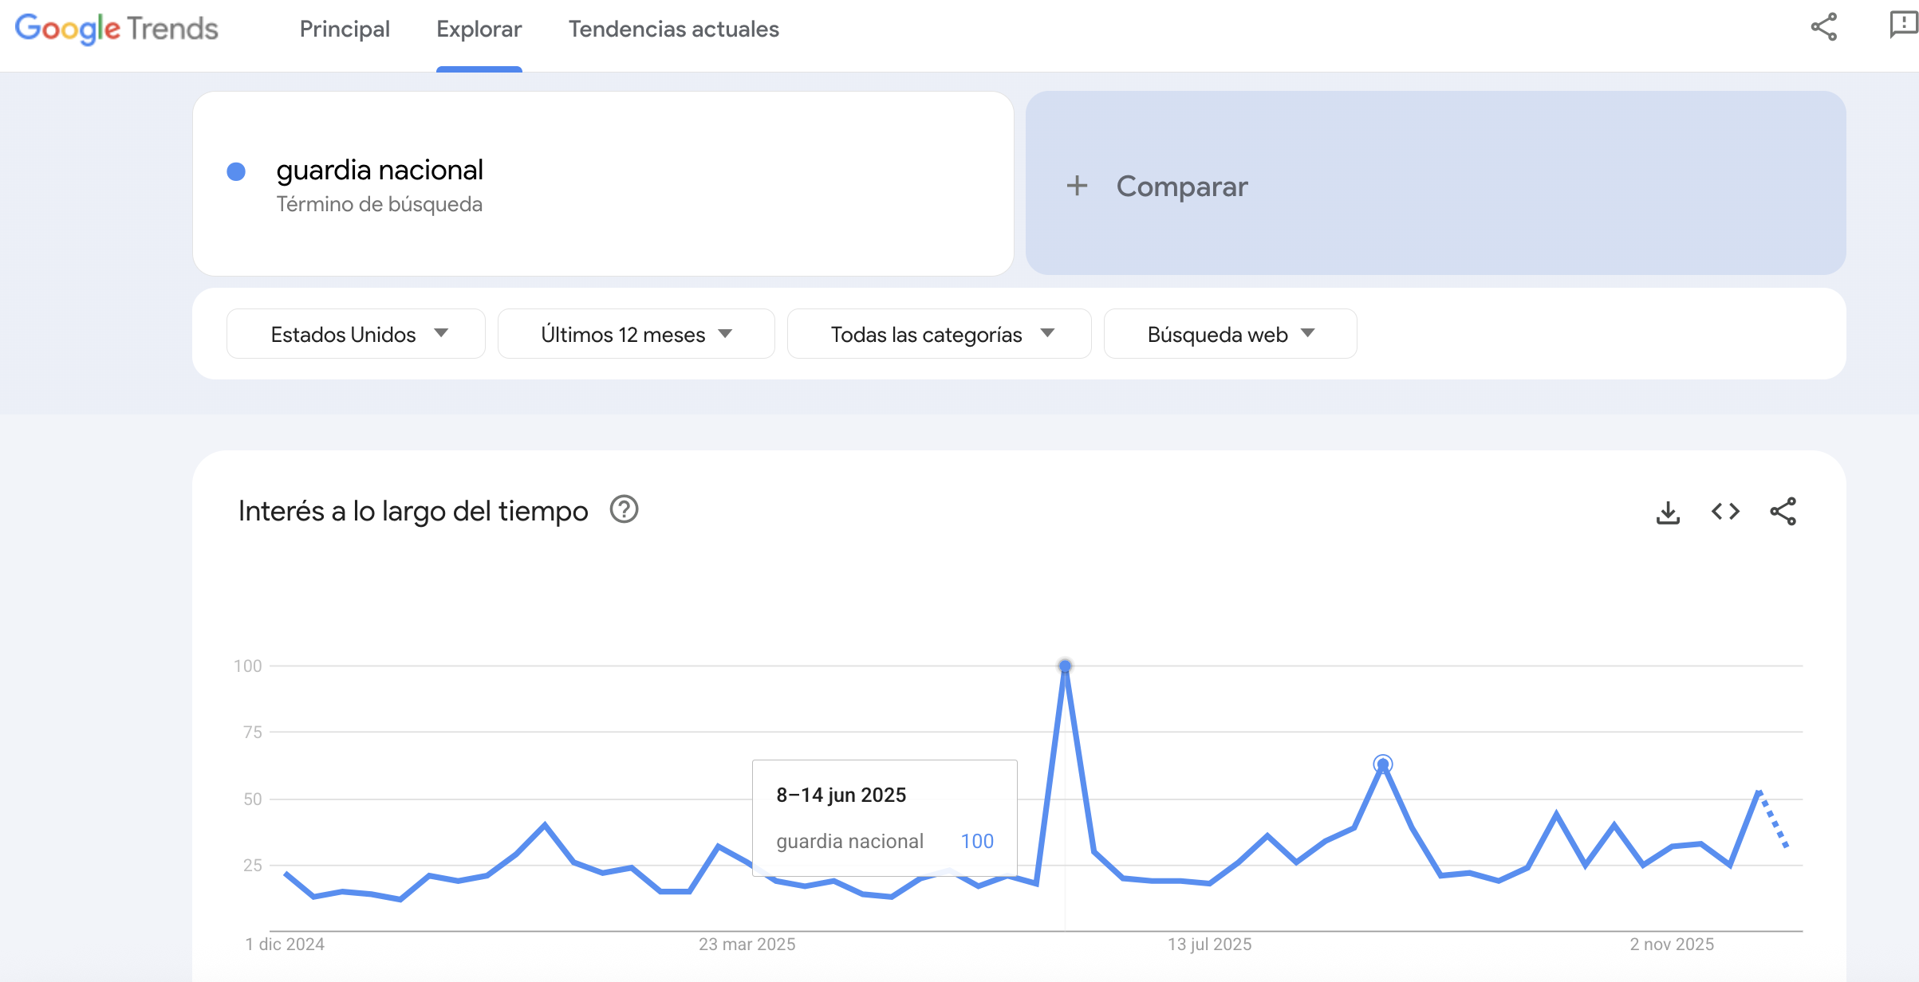Click the embed code icon on chart
1919x982 pixels.
pyautogui.click(x=1725, y=512)
